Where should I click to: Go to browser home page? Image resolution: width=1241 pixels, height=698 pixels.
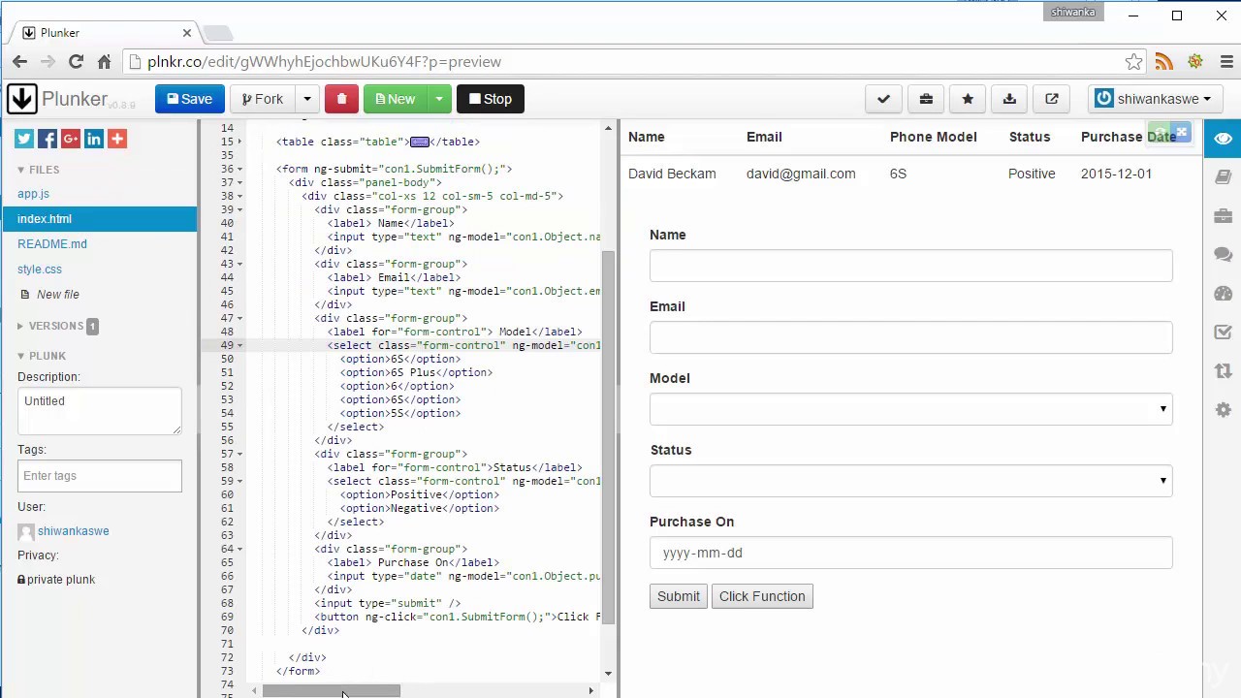[x=105, y=61]
